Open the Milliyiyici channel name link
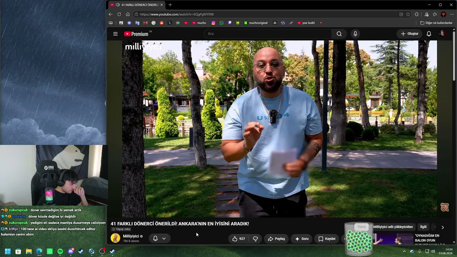Viewport: 457px width, 257px height. pos(131,236)
